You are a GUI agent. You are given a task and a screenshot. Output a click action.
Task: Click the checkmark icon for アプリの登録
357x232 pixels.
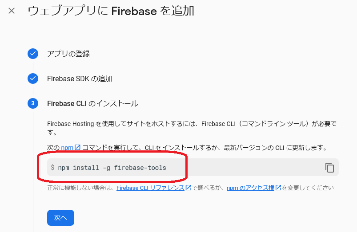coord(33,54)
